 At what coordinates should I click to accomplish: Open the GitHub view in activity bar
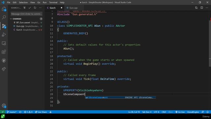(4, 60)
